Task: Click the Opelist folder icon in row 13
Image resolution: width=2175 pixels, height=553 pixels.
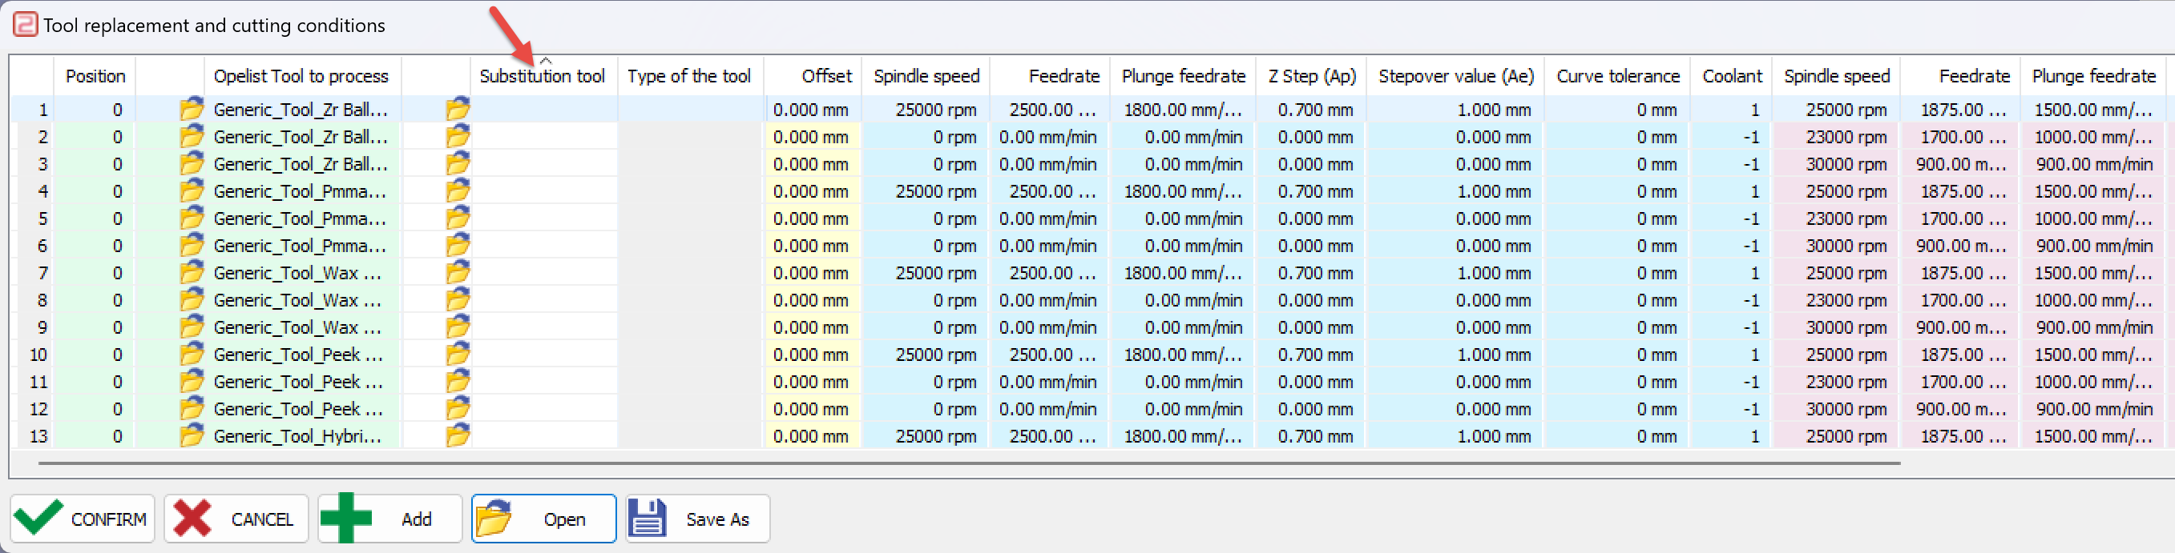Action: click(192, 436)
